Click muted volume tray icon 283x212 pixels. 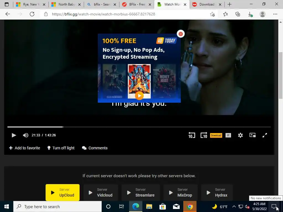(247, 207)
